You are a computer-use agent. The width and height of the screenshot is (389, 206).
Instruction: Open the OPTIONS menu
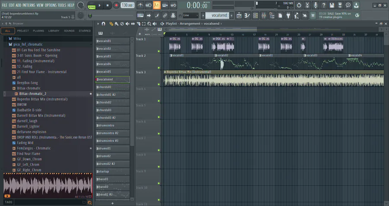click(51, 5)
